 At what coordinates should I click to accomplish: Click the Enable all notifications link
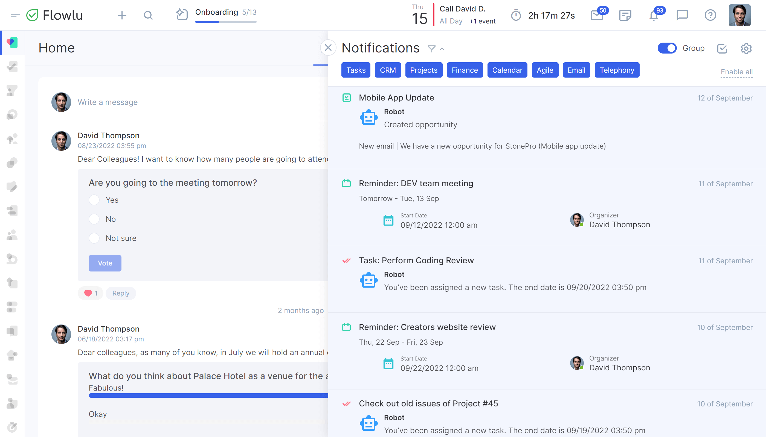coord(736,70)
